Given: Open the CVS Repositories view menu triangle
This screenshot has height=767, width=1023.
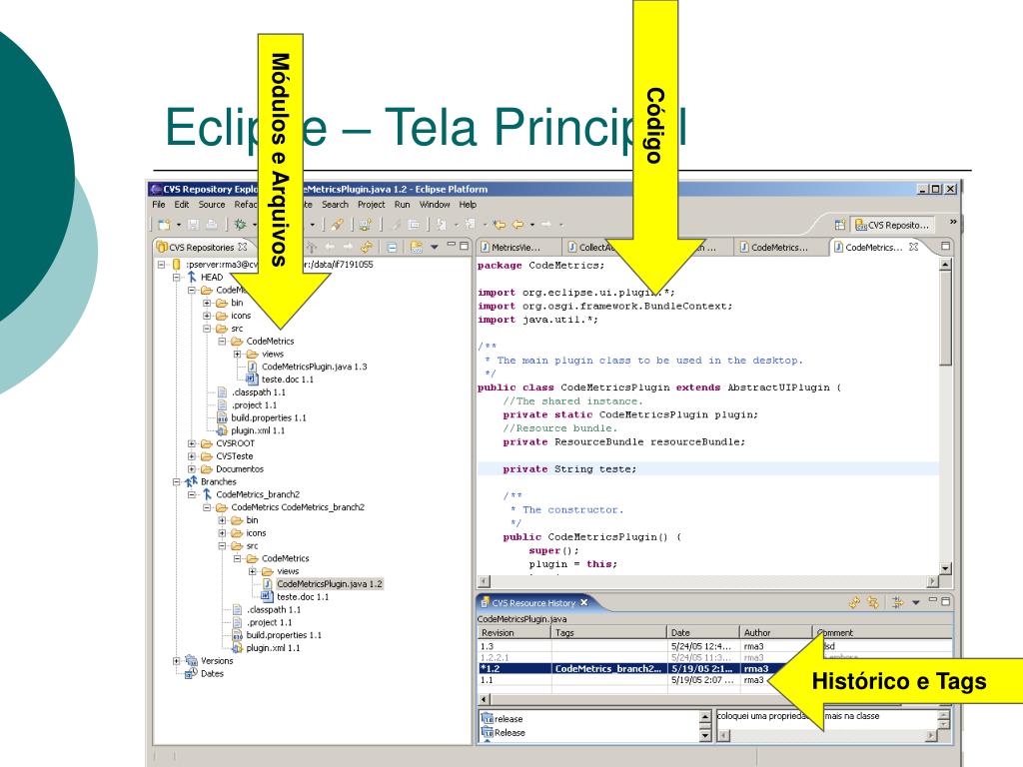Looking at the screenshot, I should [434, 247].
